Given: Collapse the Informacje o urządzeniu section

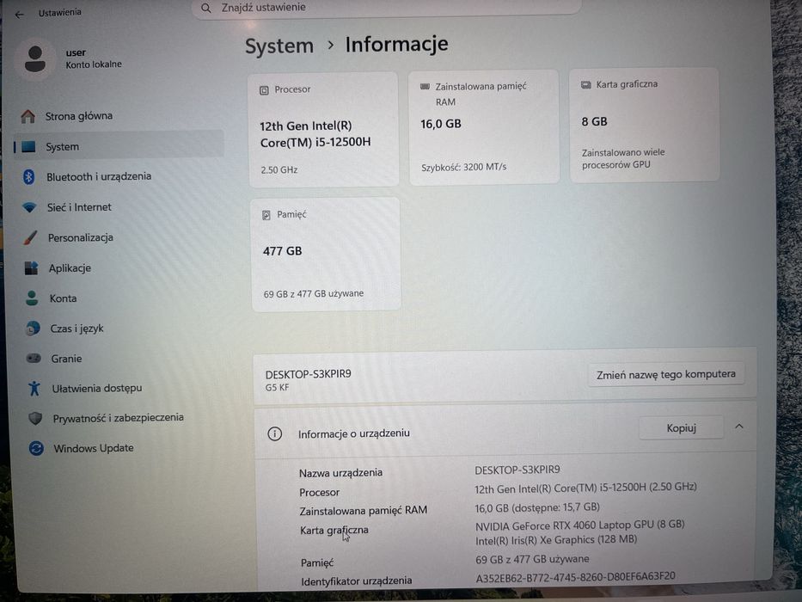Looking at the screenshot, I should tap(739, 427).
